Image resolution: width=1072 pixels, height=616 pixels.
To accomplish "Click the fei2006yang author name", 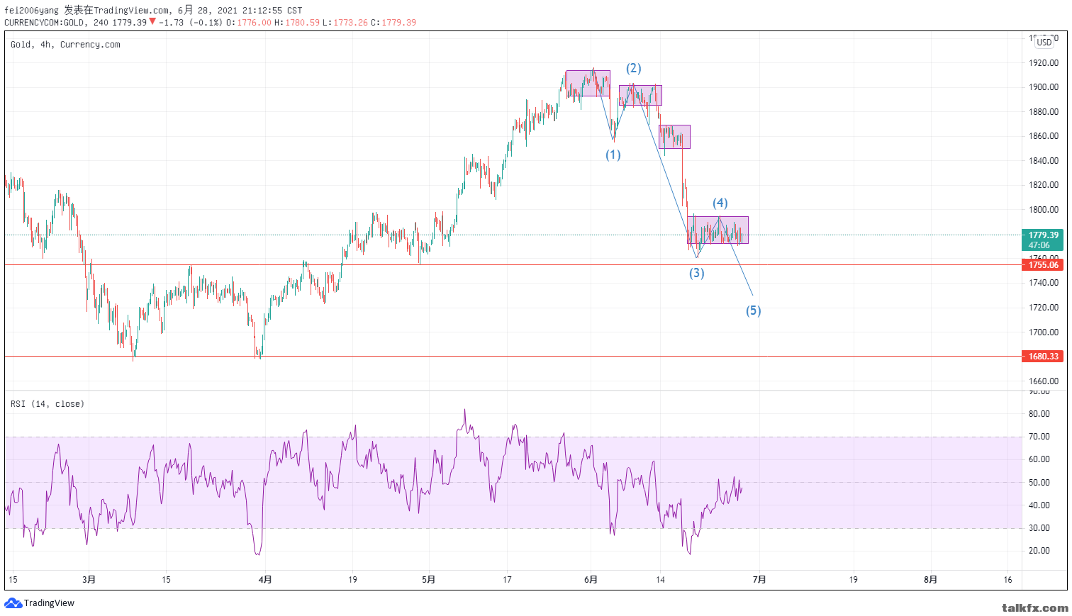I will [x=32, y=11].
